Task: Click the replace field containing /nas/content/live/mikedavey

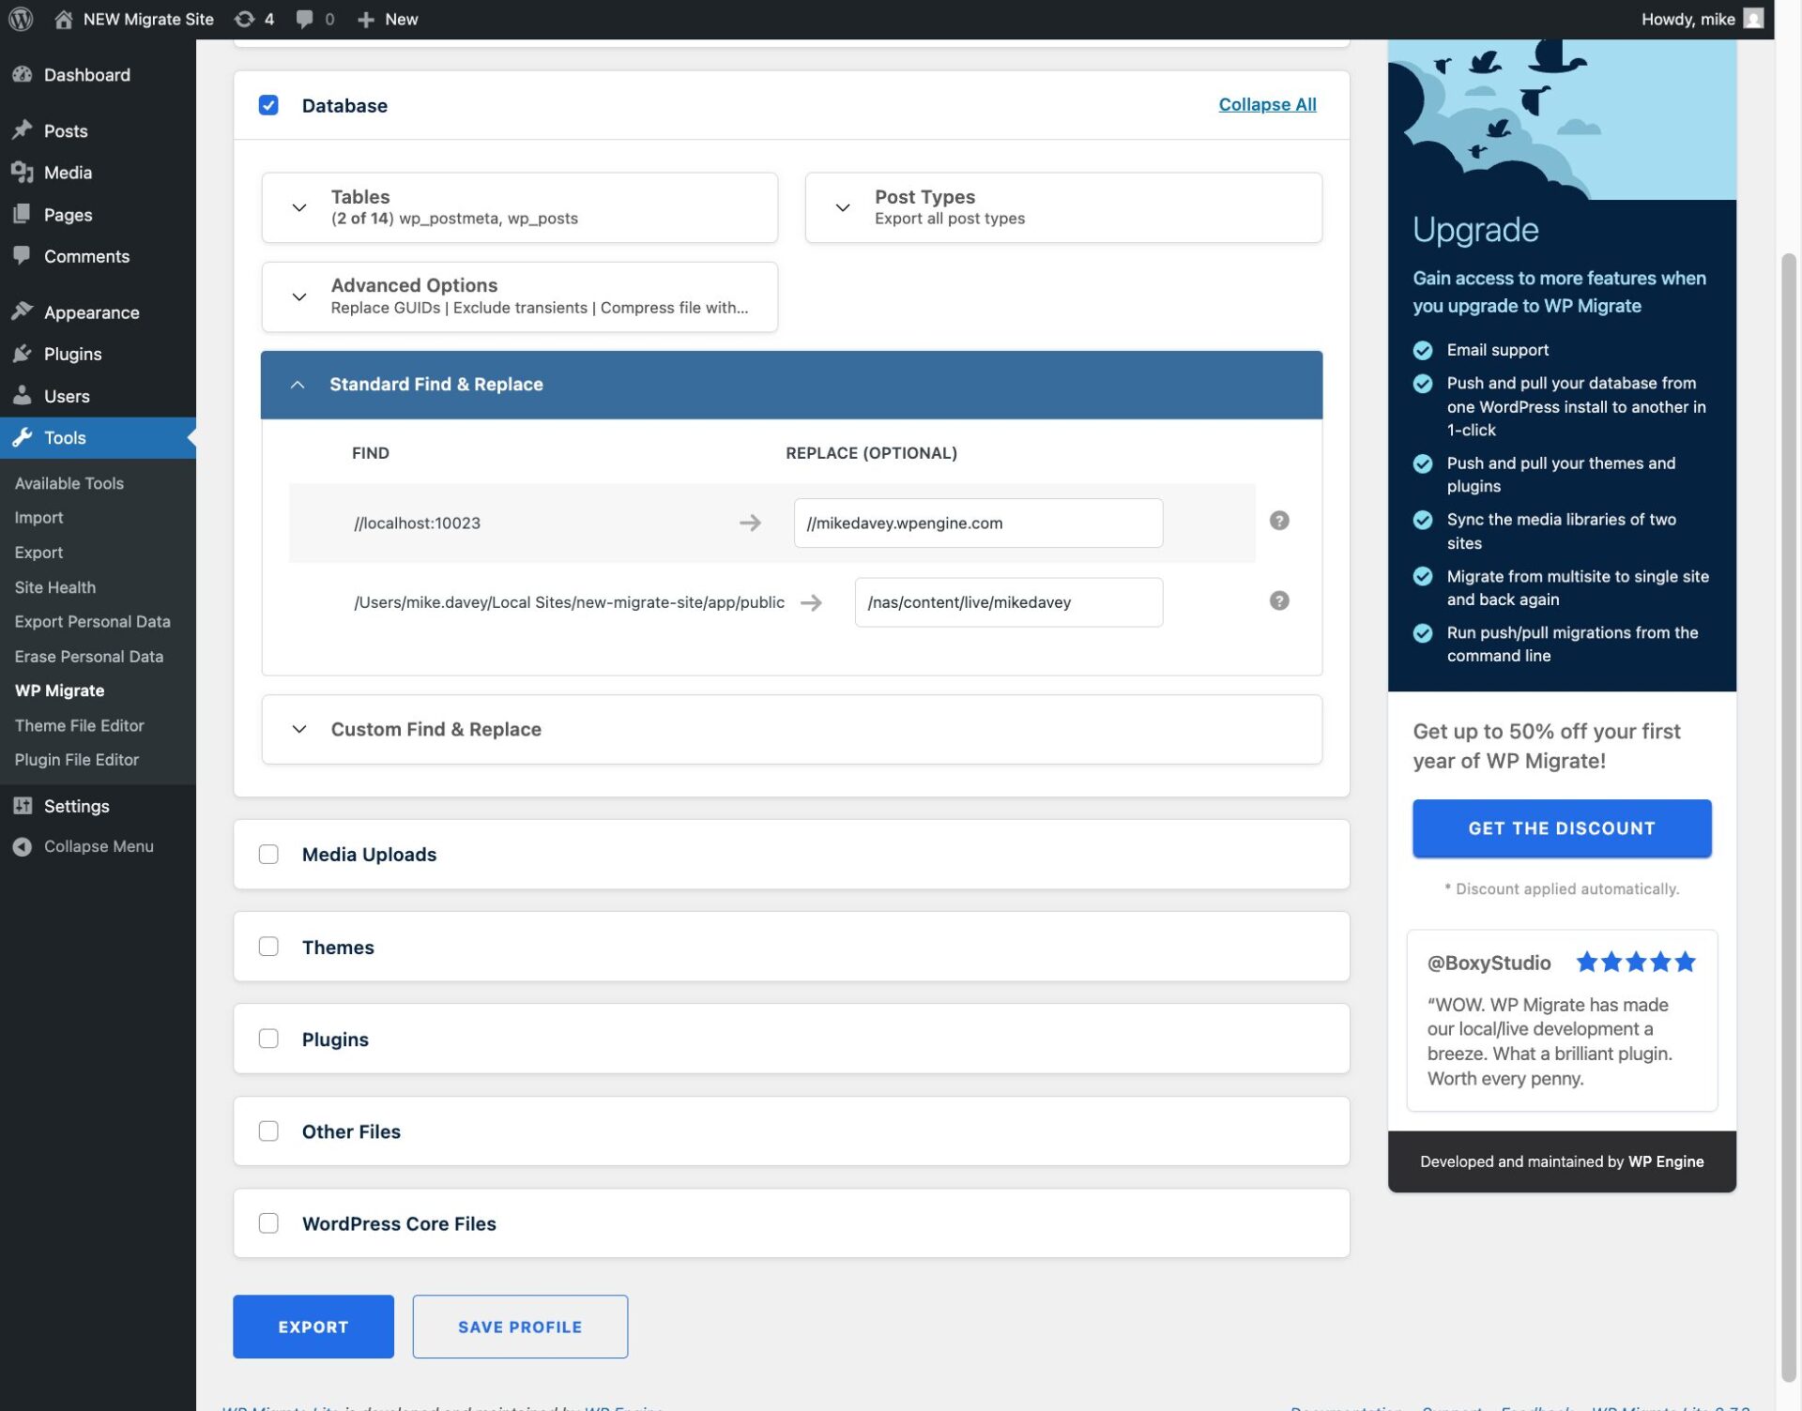Action: pos(1008,601)
